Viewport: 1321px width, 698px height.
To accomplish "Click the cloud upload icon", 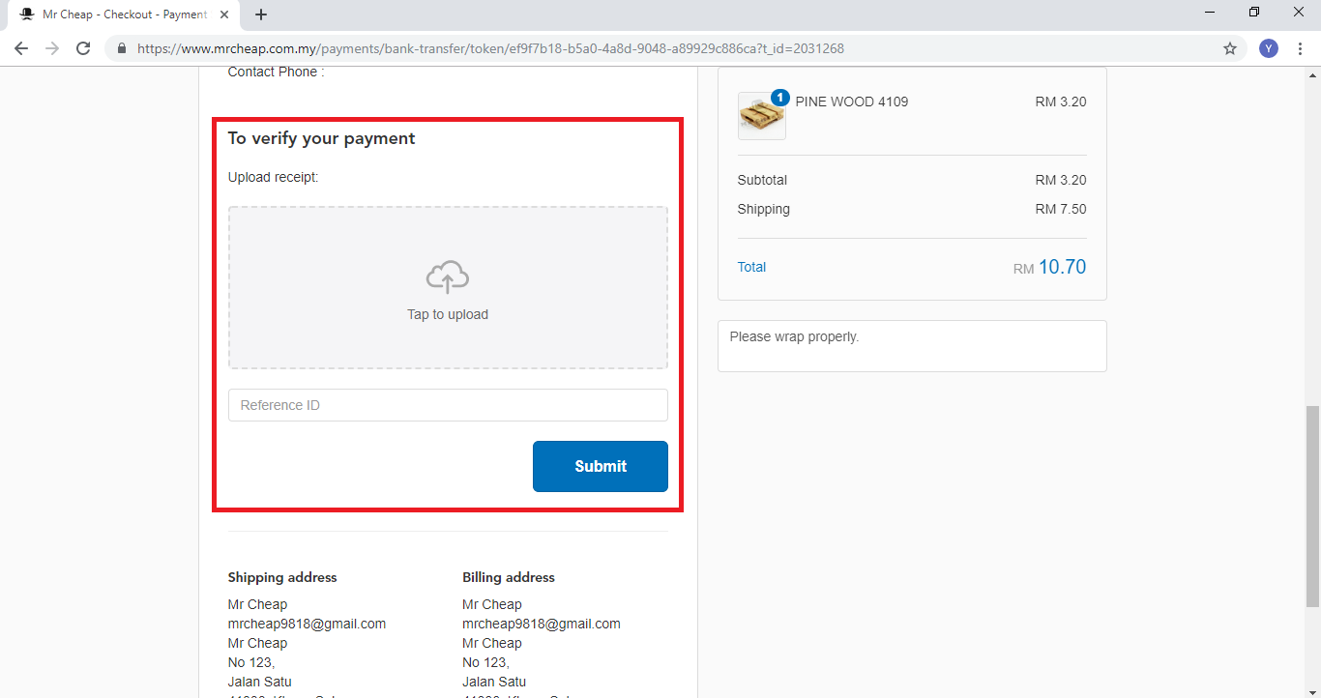I will [x=448, y=277].
